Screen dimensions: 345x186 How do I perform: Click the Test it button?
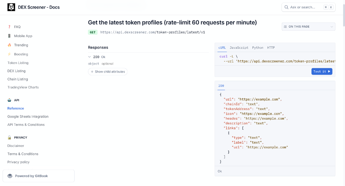tap(322, 71)
